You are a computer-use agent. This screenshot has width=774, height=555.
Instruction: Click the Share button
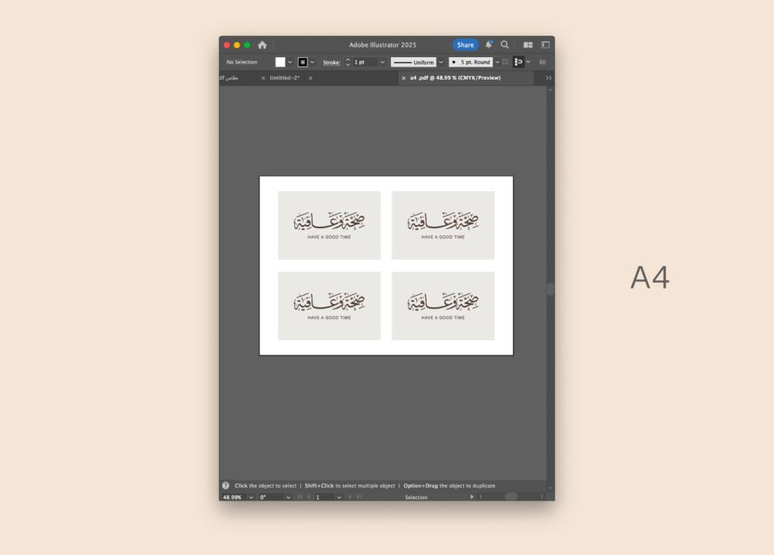(465, 45)
